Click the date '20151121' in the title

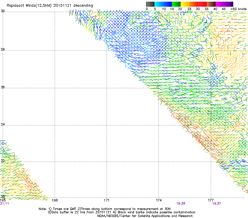pos(62,5)
